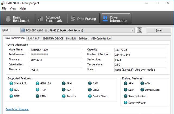Open the Help menu
Screen dimensions: 174x114
(x=23, y=8)
